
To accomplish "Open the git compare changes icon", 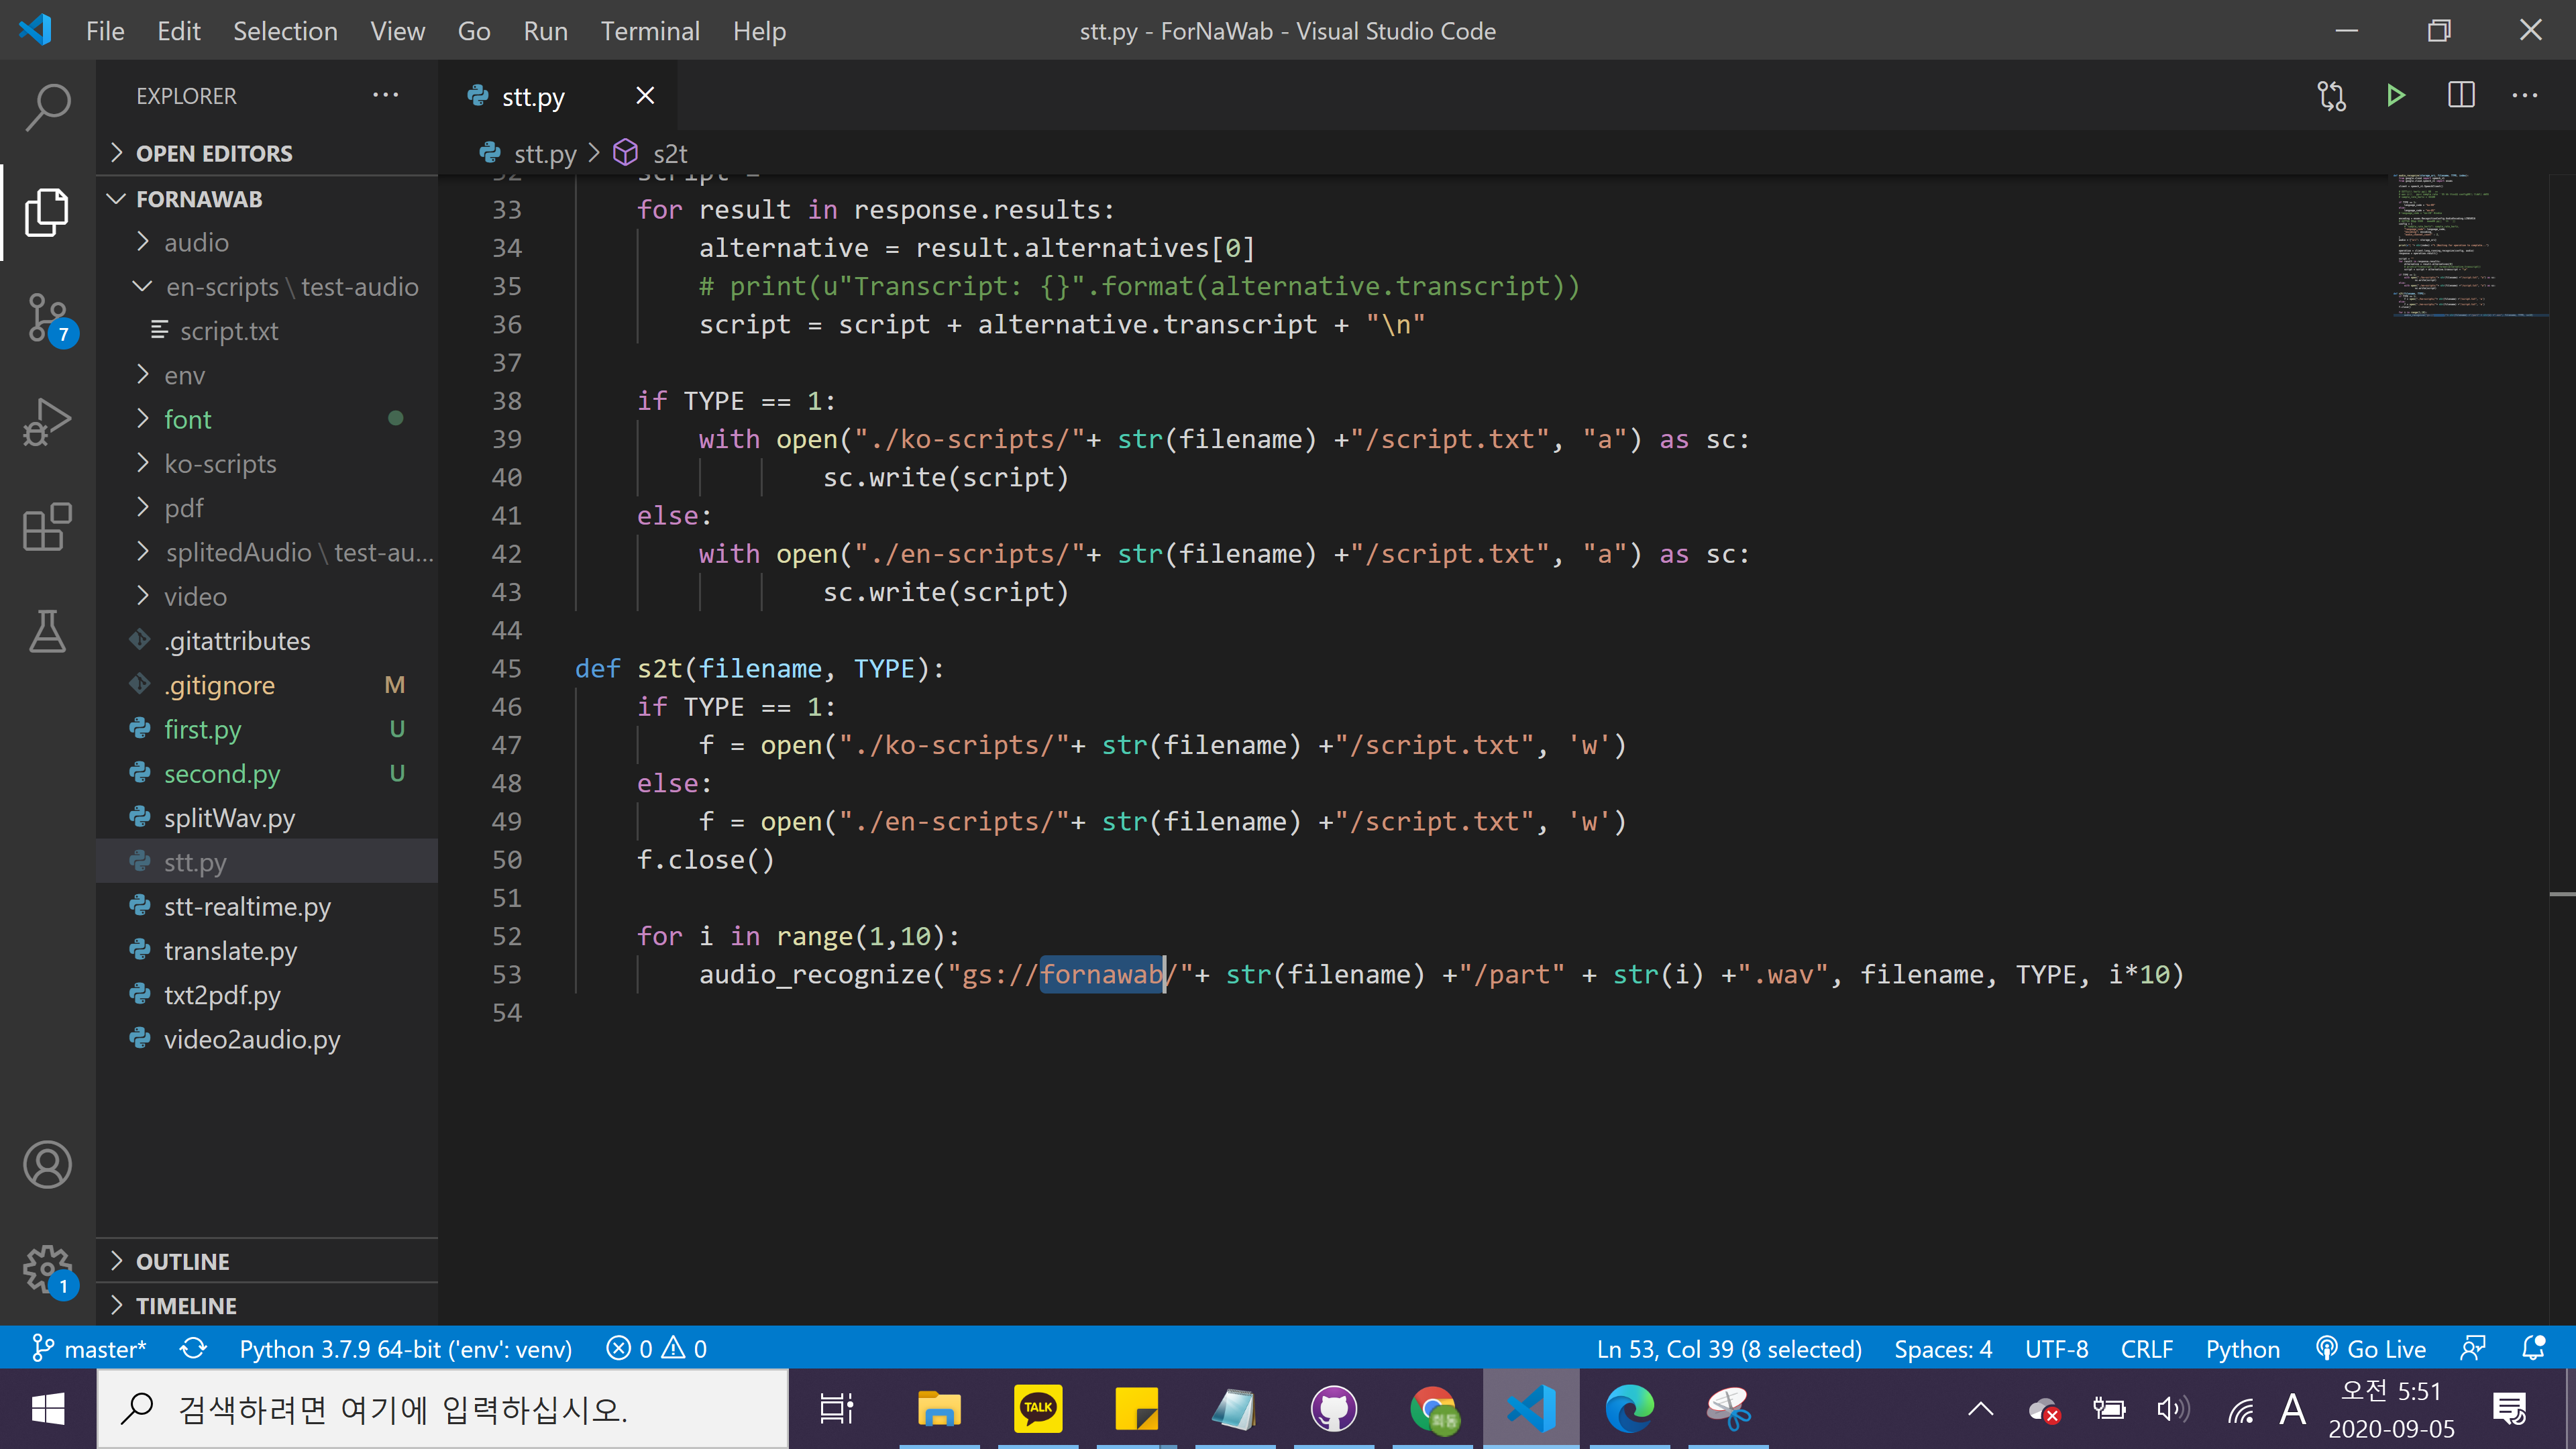I will tap(2330, 95).
